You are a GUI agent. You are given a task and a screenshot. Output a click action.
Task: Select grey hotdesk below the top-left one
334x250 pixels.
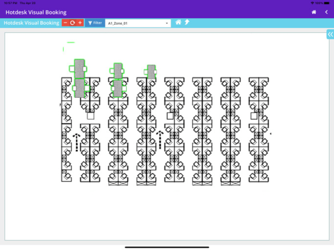coord(80,88)
